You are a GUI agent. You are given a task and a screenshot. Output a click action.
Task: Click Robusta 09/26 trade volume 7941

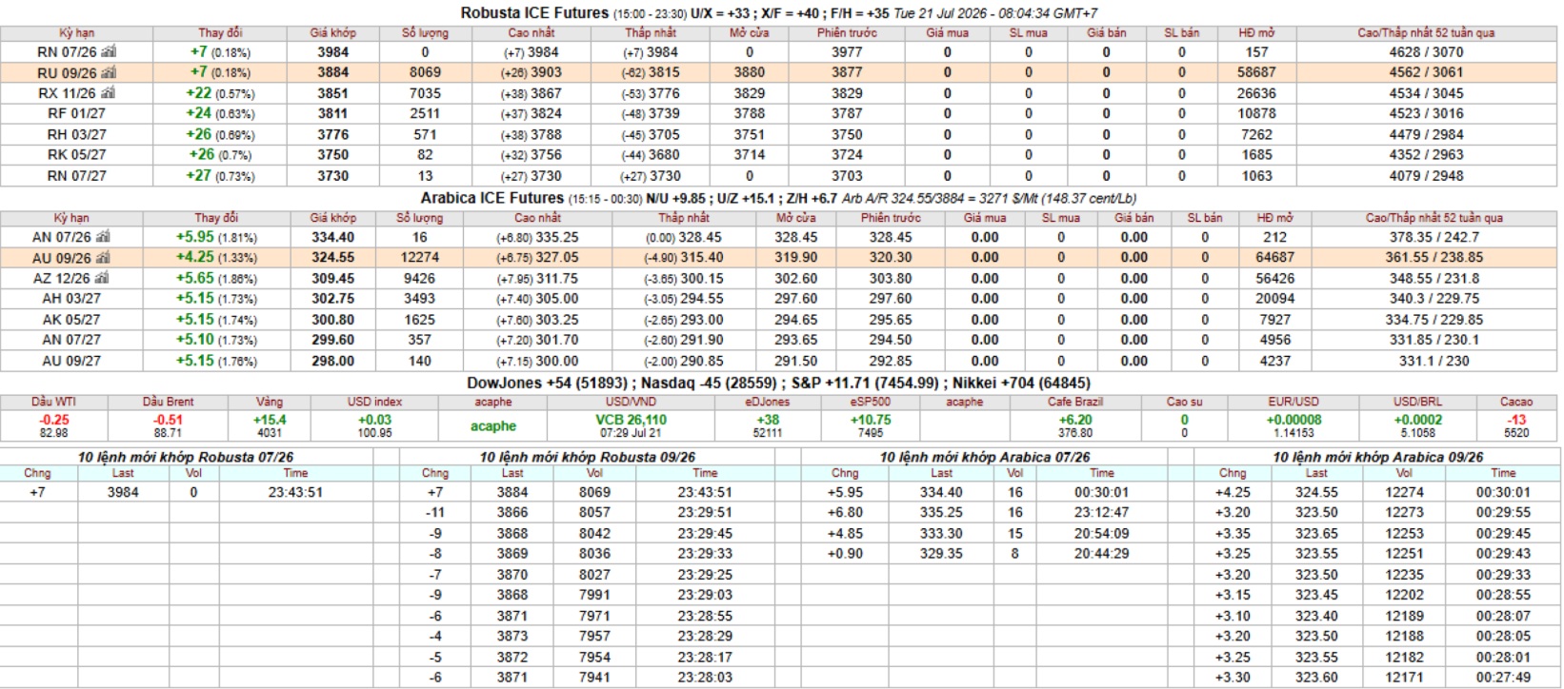[594, 678]
